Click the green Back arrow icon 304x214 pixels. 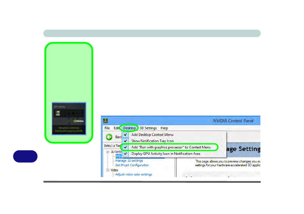pyautogui.click(x=109, y=137)
